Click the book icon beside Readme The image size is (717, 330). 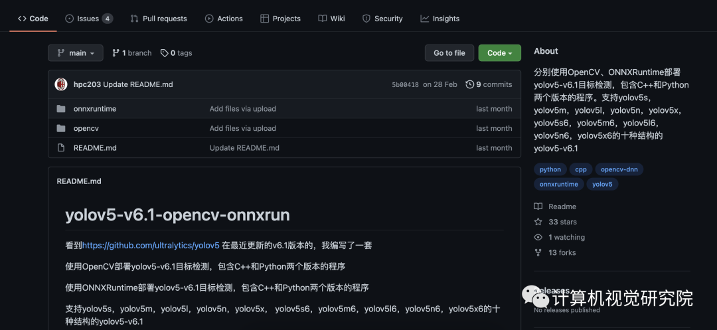[x=538, y=206]
